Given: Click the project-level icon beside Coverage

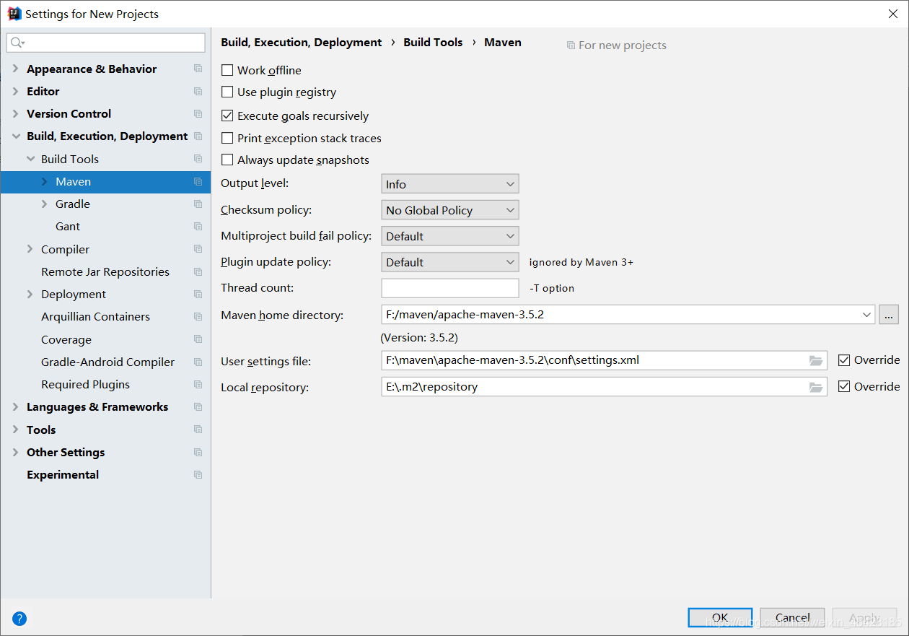Looking at the screenshot, I should tap(198, 339).
